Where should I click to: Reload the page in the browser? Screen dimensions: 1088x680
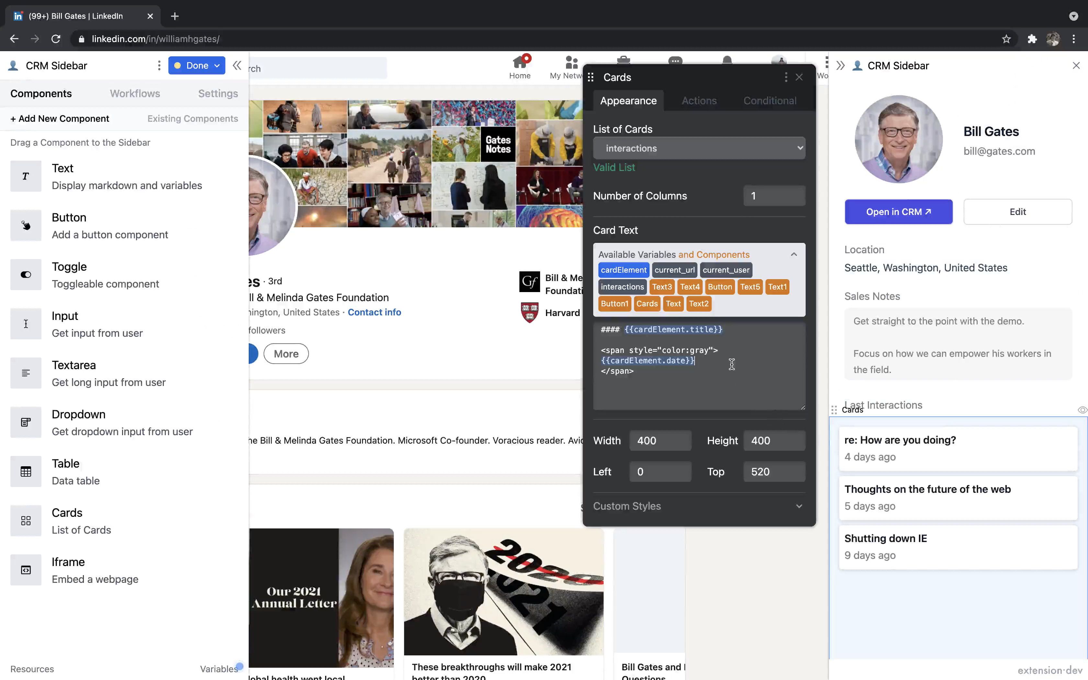56,39
